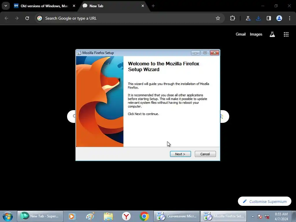Open the browser tab search dropdown
The height and width of the screenshot is (222, 296).
[6, 6]
